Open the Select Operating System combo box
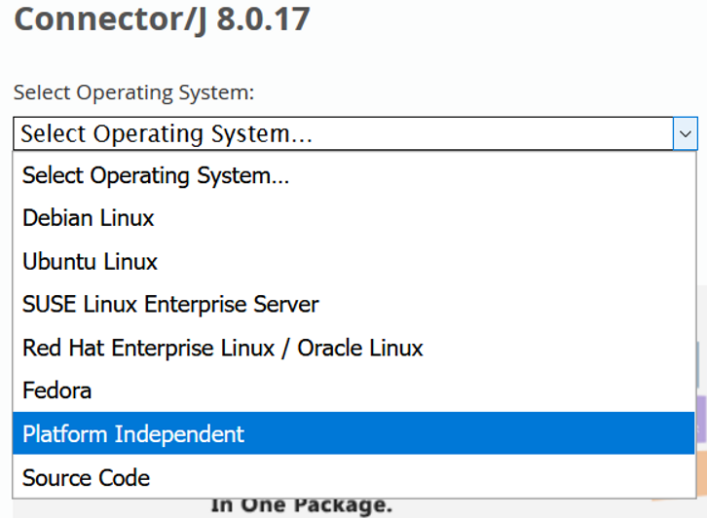707x518 pixels. pyautogui.click(x=354, y=134)
